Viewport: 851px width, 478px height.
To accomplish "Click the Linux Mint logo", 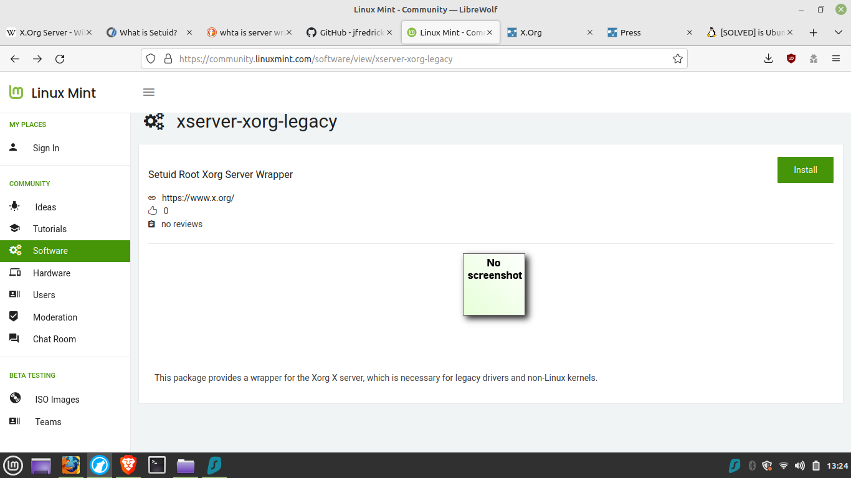I will pyautogui.click(x=52, y=93).
